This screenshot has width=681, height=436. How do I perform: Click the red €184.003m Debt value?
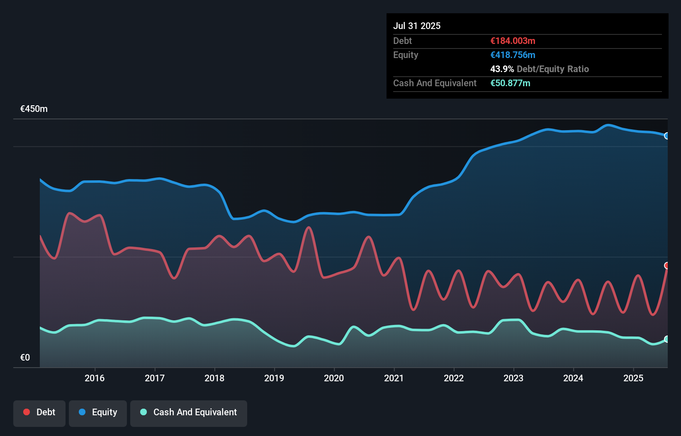[513, 41]
